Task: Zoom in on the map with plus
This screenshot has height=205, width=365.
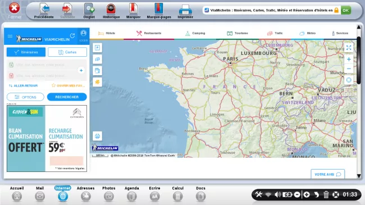Action: [x=349, y=59]
